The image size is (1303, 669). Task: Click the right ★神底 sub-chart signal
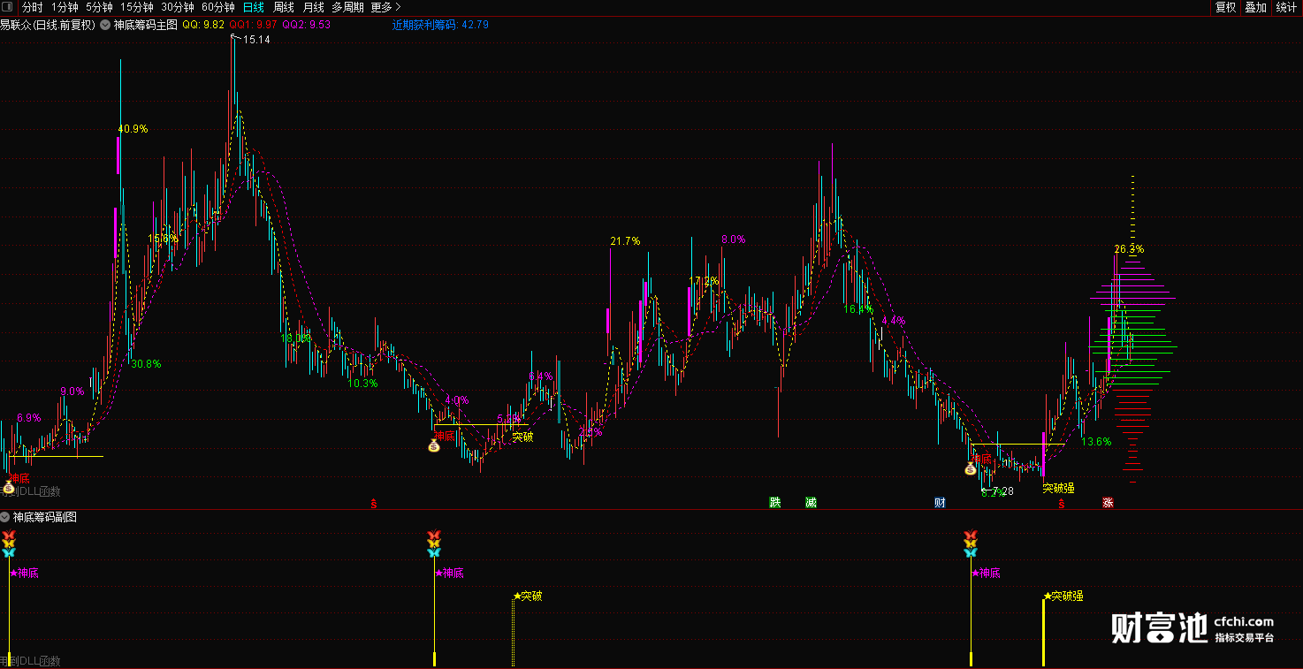[986, 573]
